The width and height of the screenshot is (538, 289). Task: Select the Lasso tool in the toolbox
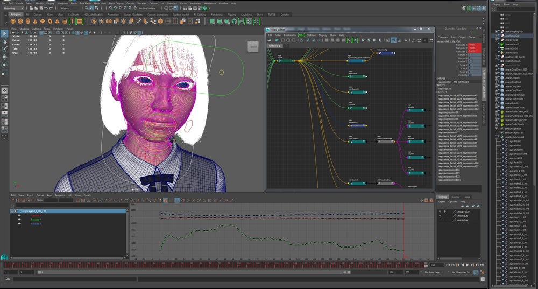(4, 41)
